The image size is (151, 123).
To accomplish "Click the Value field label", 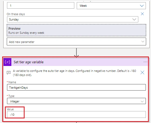I will coord(10,109).
